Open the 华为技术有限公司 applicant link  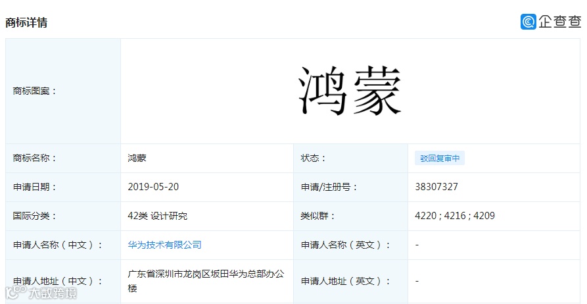(x=165, y=245)
